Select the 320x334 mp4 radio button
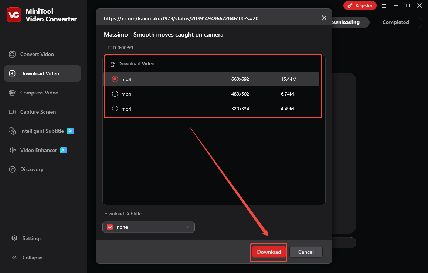This screenshot has width=428, height=273. pos(115,108)
